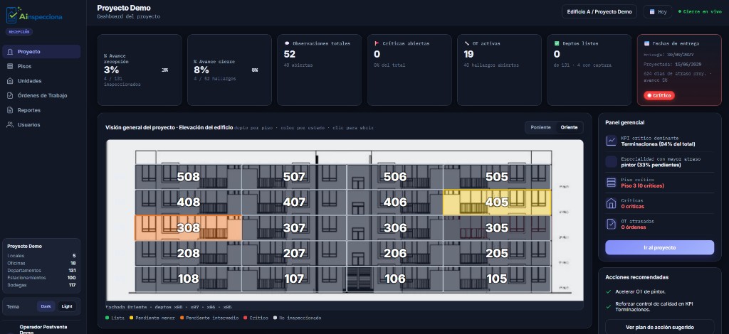Go to Unidades in sidebar

(x=41, y=81)
